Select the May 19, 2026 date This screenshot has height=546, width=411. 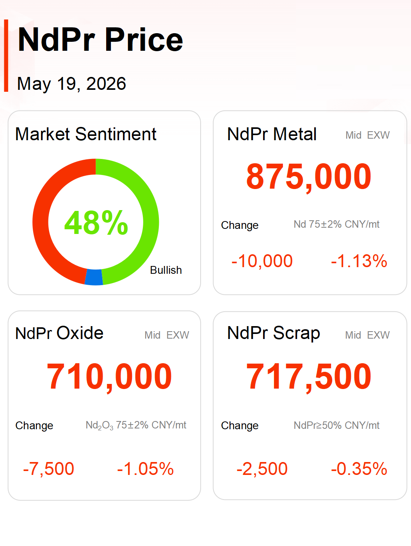click(71, 84)
